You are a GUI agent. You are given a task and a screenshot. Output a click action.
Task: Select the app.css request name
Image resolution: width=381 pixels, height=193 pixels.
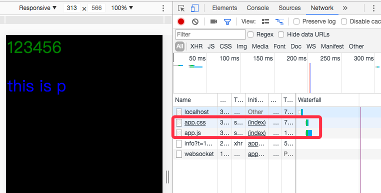195,123
